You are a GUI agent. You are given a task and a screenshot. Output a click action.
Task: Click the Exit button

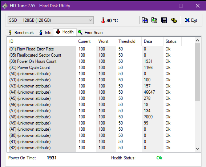click(x=191, y=20)
